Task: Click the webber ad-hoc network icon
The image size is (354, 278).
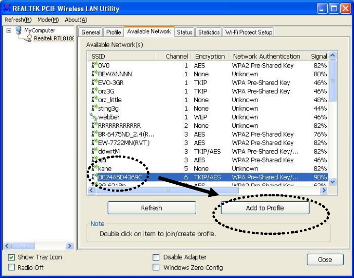Action: point(93,117)
